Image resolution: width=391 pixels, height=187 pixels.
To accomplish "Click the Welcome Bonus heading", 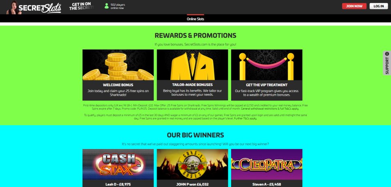I will coord(118,85).
